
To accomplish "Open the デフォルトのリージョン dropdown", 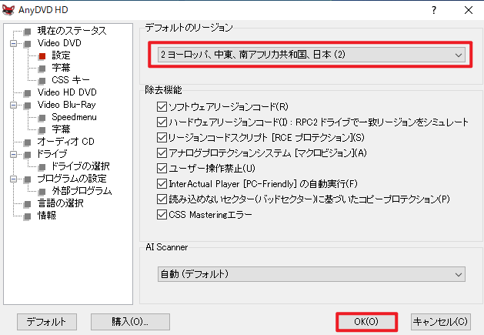I will click(311, 55).
